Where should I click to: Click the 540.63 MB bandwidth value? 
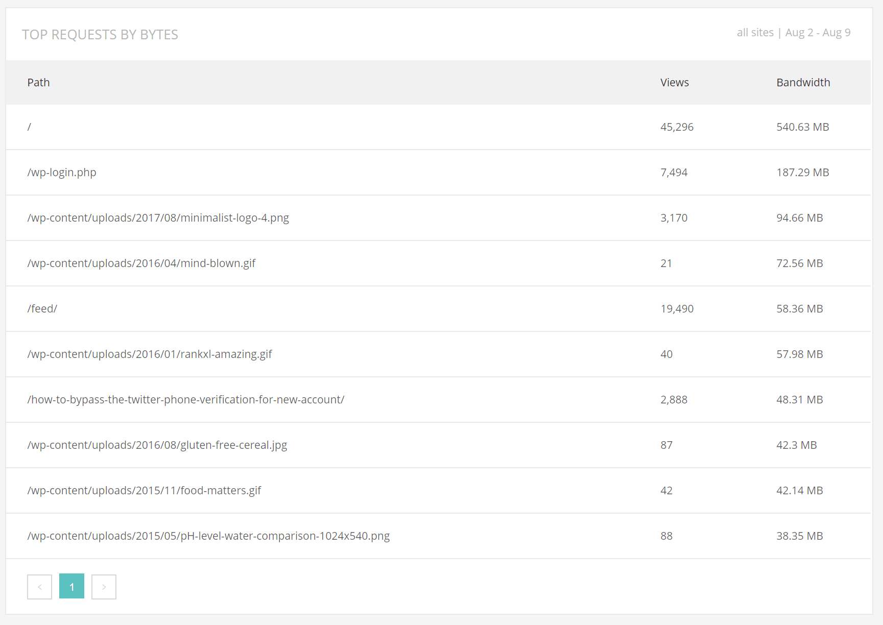[x=802, y=127]
